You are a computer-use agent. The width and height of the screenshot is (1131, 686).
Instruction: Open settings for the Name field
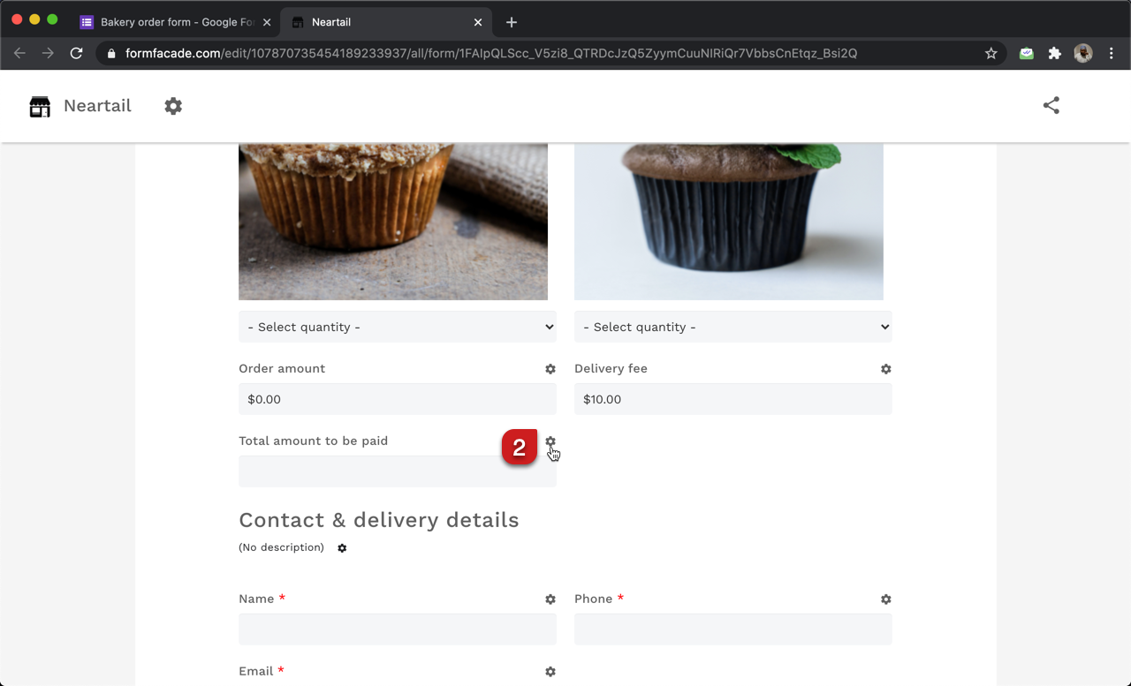pos(550,599)
